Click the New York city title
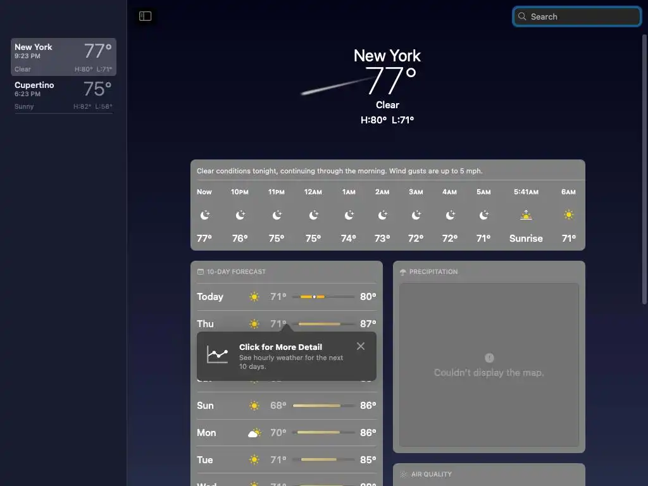Image resolution: width=648 pixels, height=486 pixels. pyautogui.click(x=387, y=56)
